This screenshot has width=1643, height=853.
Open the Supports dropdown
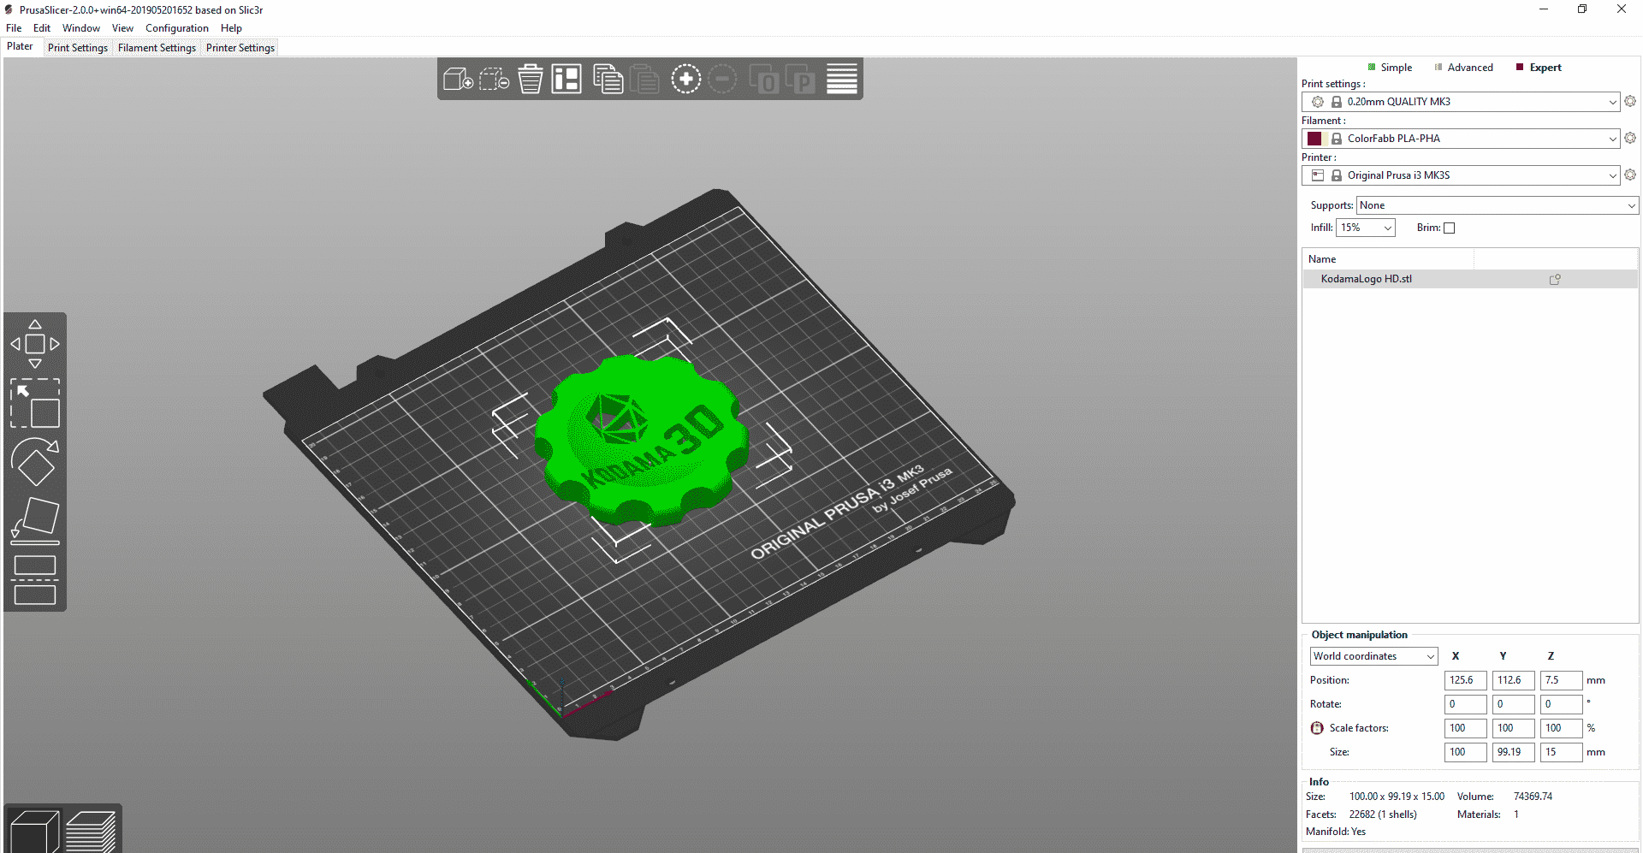pyautogui.click(x=1498, y=205)
